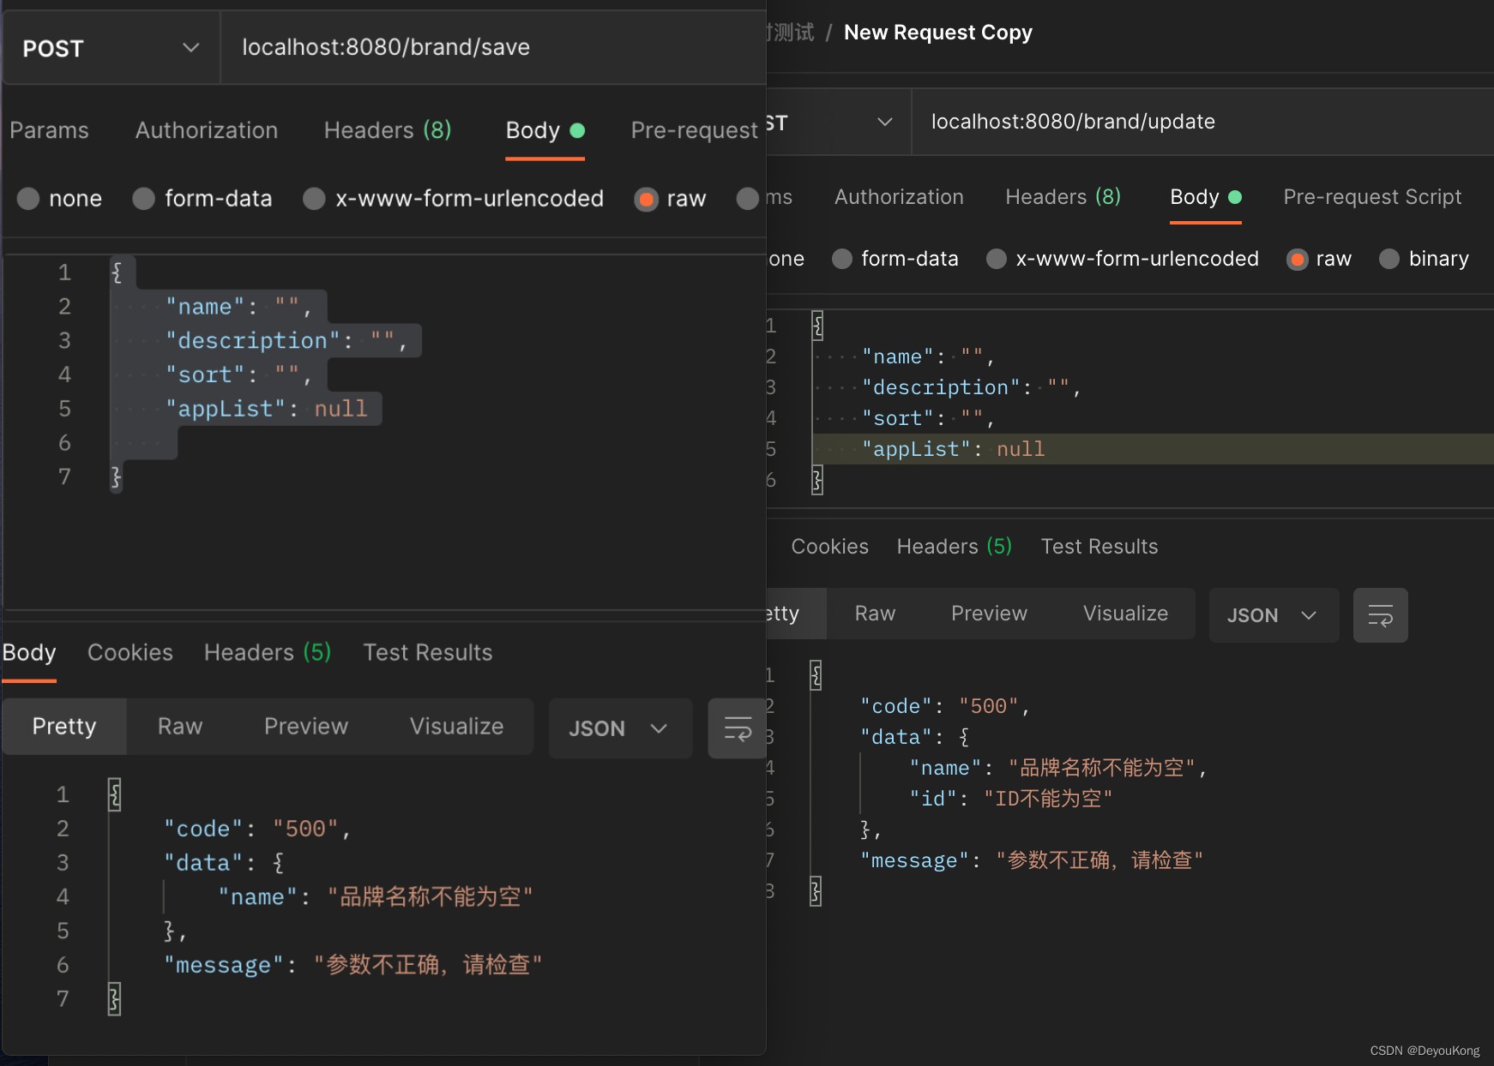The width and height of the screenshot is (1494, 1066).
Task: Switch to Test Results in save response
Action: point(428,653)
